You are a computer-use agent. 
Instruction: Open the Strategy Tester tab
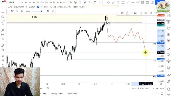[56, 94]
